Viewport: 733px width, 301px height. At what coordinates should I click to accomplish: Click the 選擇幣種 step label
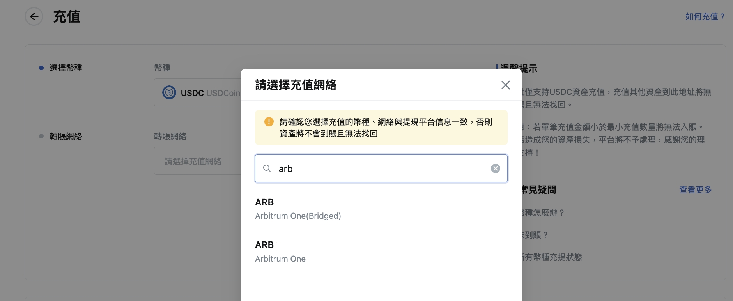66,68
